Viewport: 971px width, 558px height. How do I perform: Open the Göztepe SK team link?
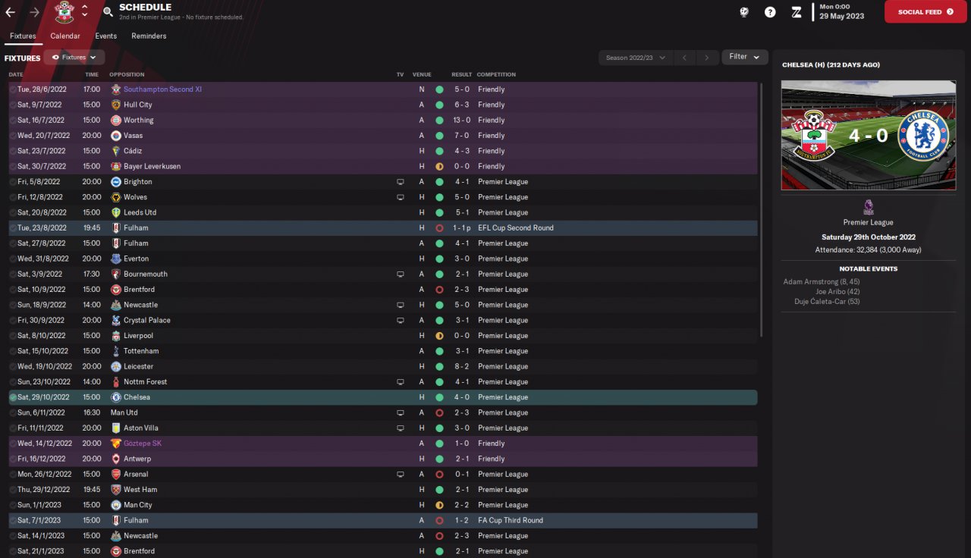pyautogui.click(x=142, y=444)
